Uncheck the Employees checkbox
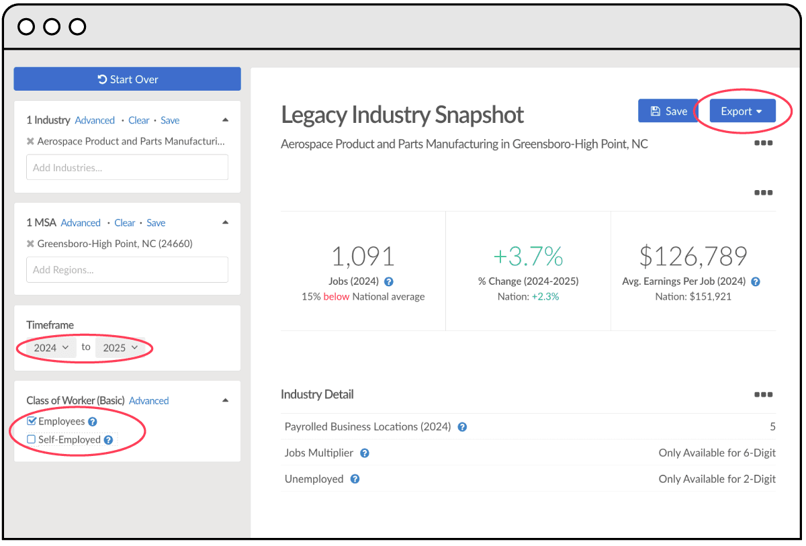Viewport: 806px width, 546px height. point(31,421)
